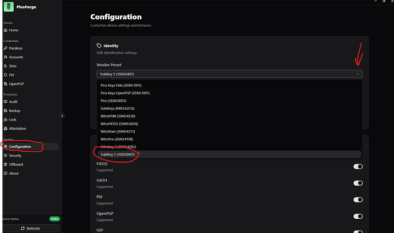The height and width of the screenshot is (233, 394).
Task: Choose NitroPro (20A0:4108) preset
Action: coord(229,139)
